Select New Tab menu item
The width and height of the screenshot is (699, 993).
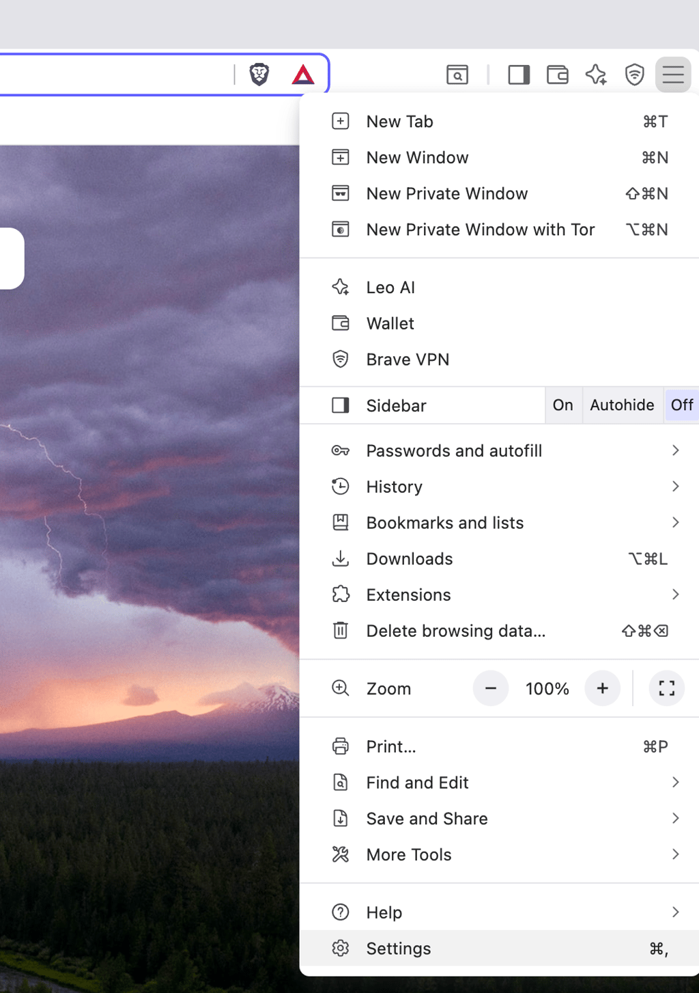(499, 122)
